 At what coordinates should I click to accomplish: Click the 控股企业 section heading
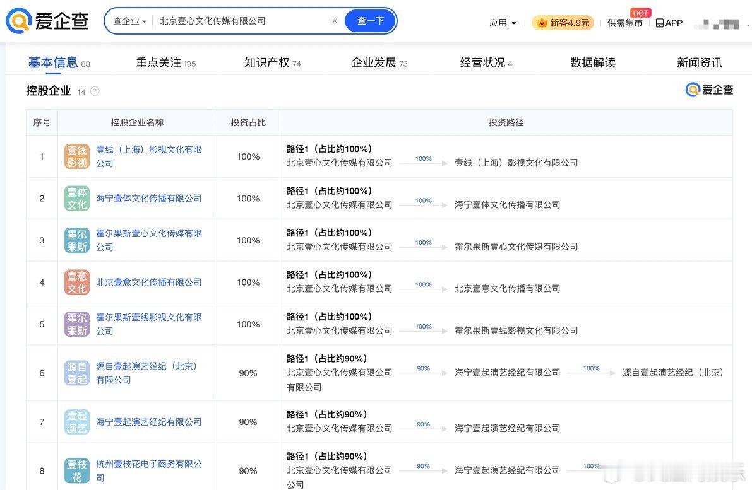click(x=49, y=91)
